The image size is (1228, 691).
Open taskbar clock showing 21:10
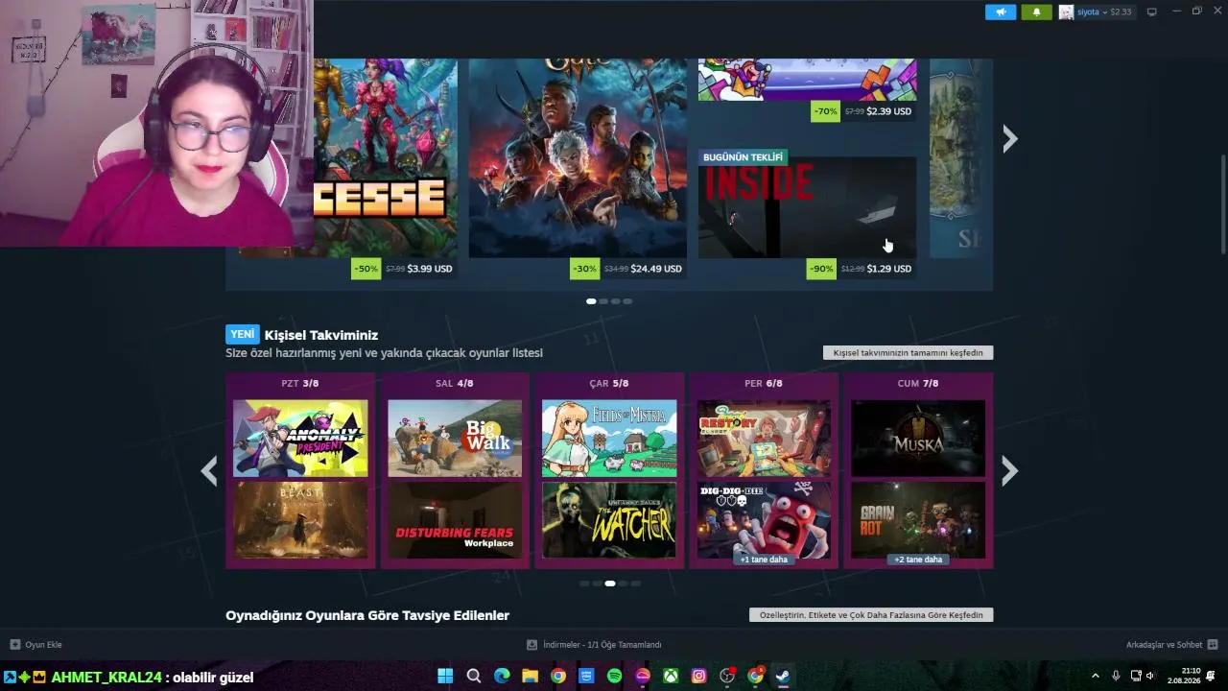click(1184, 676)
